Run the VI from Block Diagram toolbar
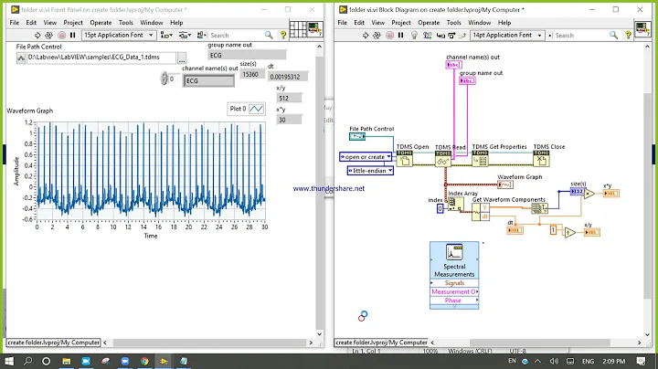Image resolution: width=658 pixels, height=369 pixels. [x=366, y=36]
